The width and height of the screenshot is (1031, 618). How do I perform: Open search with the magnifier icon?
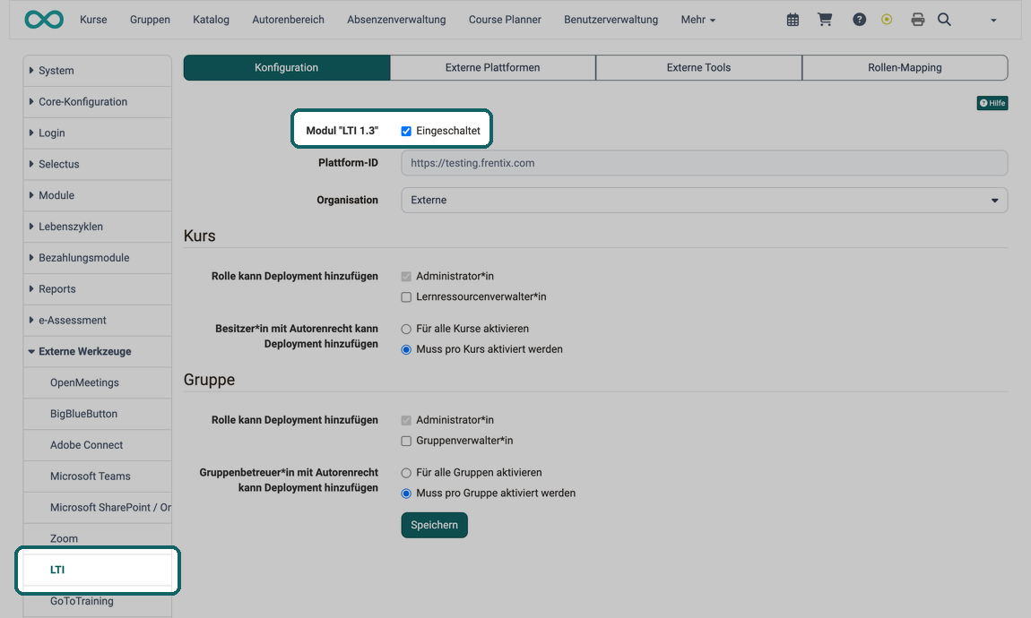[944, 20]
